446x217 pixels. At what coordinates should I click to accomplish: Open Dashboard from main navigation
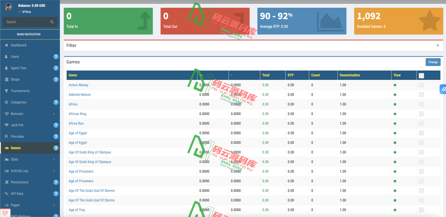coord(18,45)
